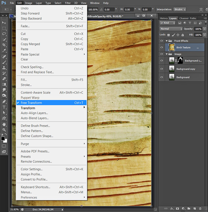The width and height of the screenshot is (208, 212).
Task: Select the Clone Stamp tool
Action: pyautogui.click(x=4, y=68)
